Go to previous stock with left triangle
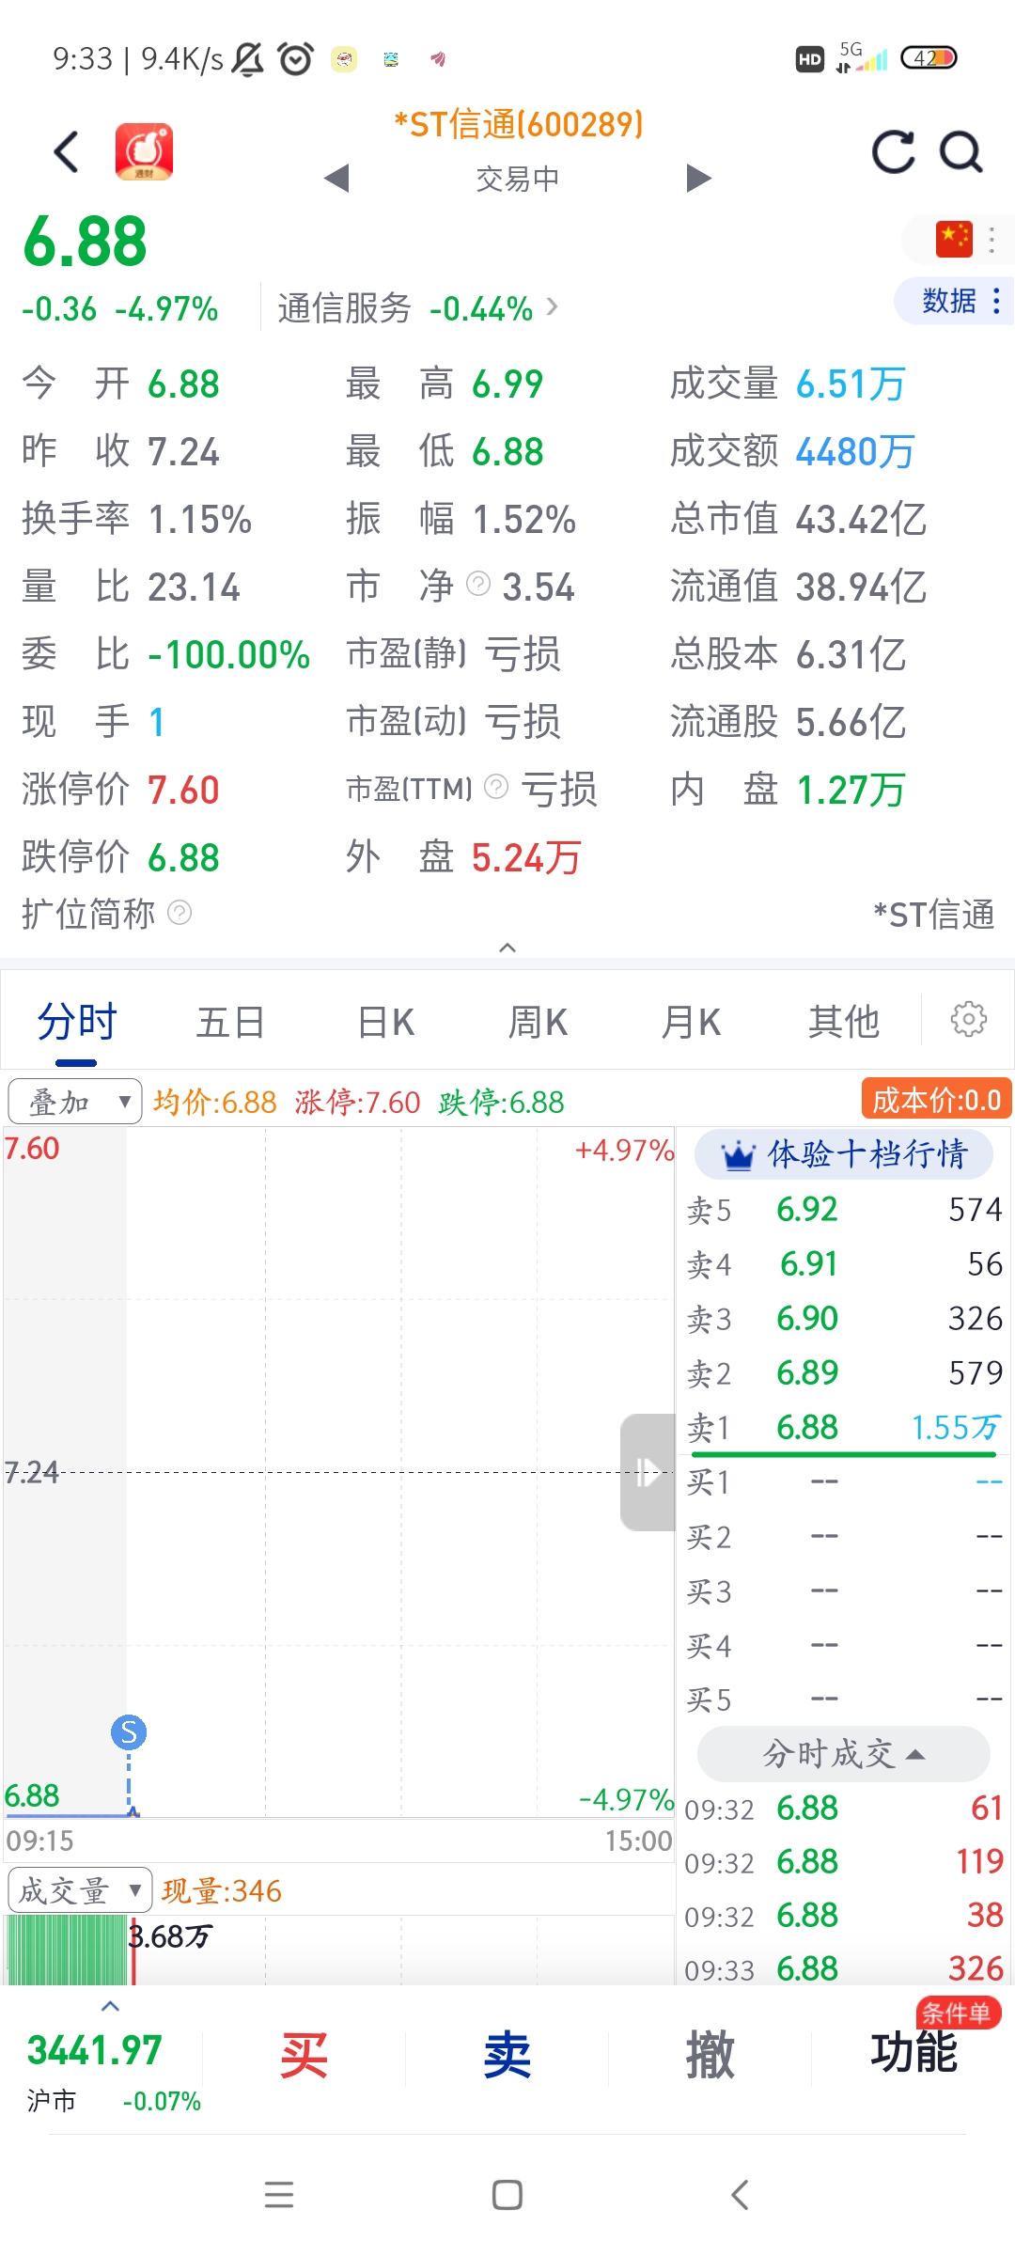Viewport: 1015px width, 2256px height. click(x=336, y=178)
